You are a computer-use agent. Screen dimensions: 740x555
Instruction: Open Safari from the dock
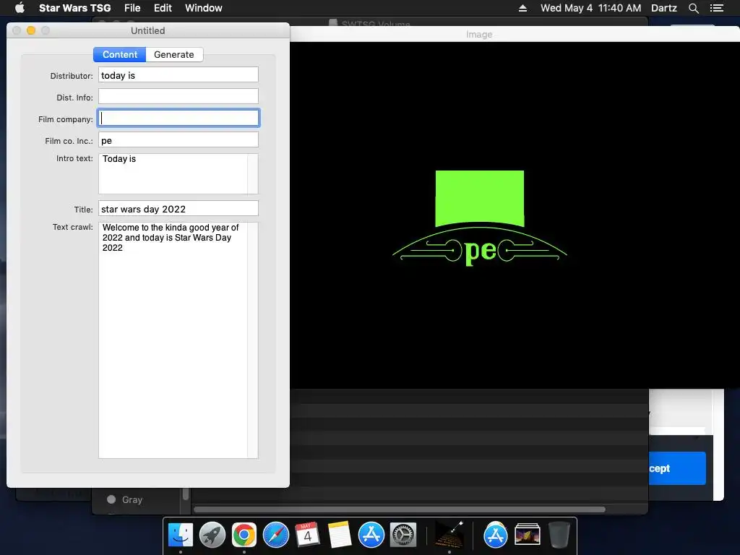275,535
